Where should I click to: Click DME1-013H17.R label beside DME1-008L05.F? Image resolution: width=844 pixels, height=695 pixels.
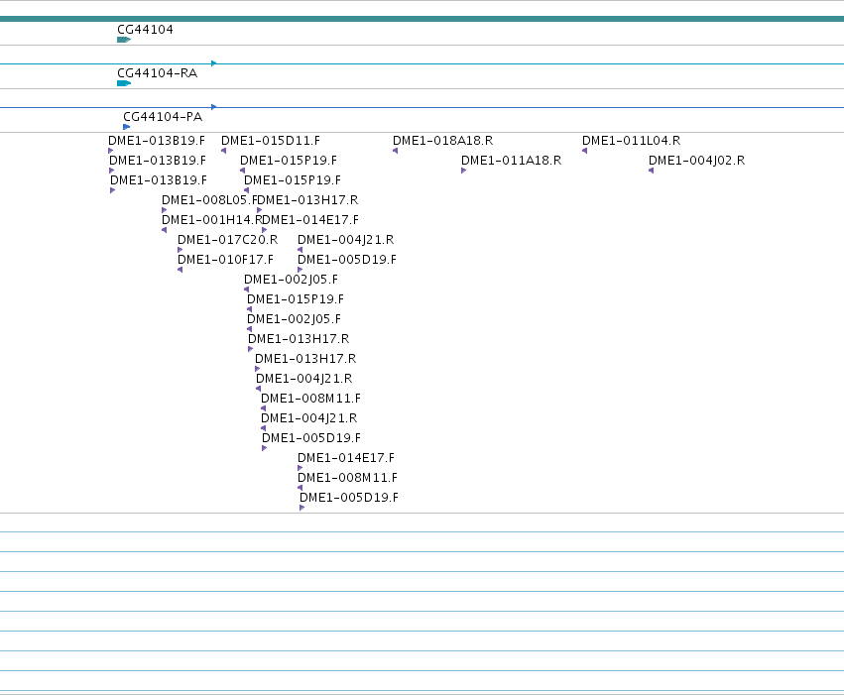(x=307, y=200)
